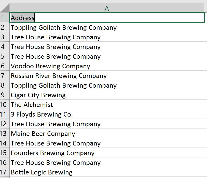Screen dimensions: 207x178
Task: Select row 6 header
Action: coord(3,66)
